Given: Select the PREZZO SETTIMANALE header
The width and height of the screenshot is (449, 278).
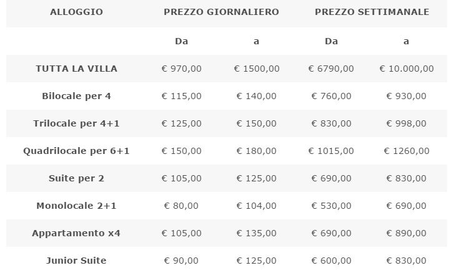Looking at the screenshot, I should point(372,12).
